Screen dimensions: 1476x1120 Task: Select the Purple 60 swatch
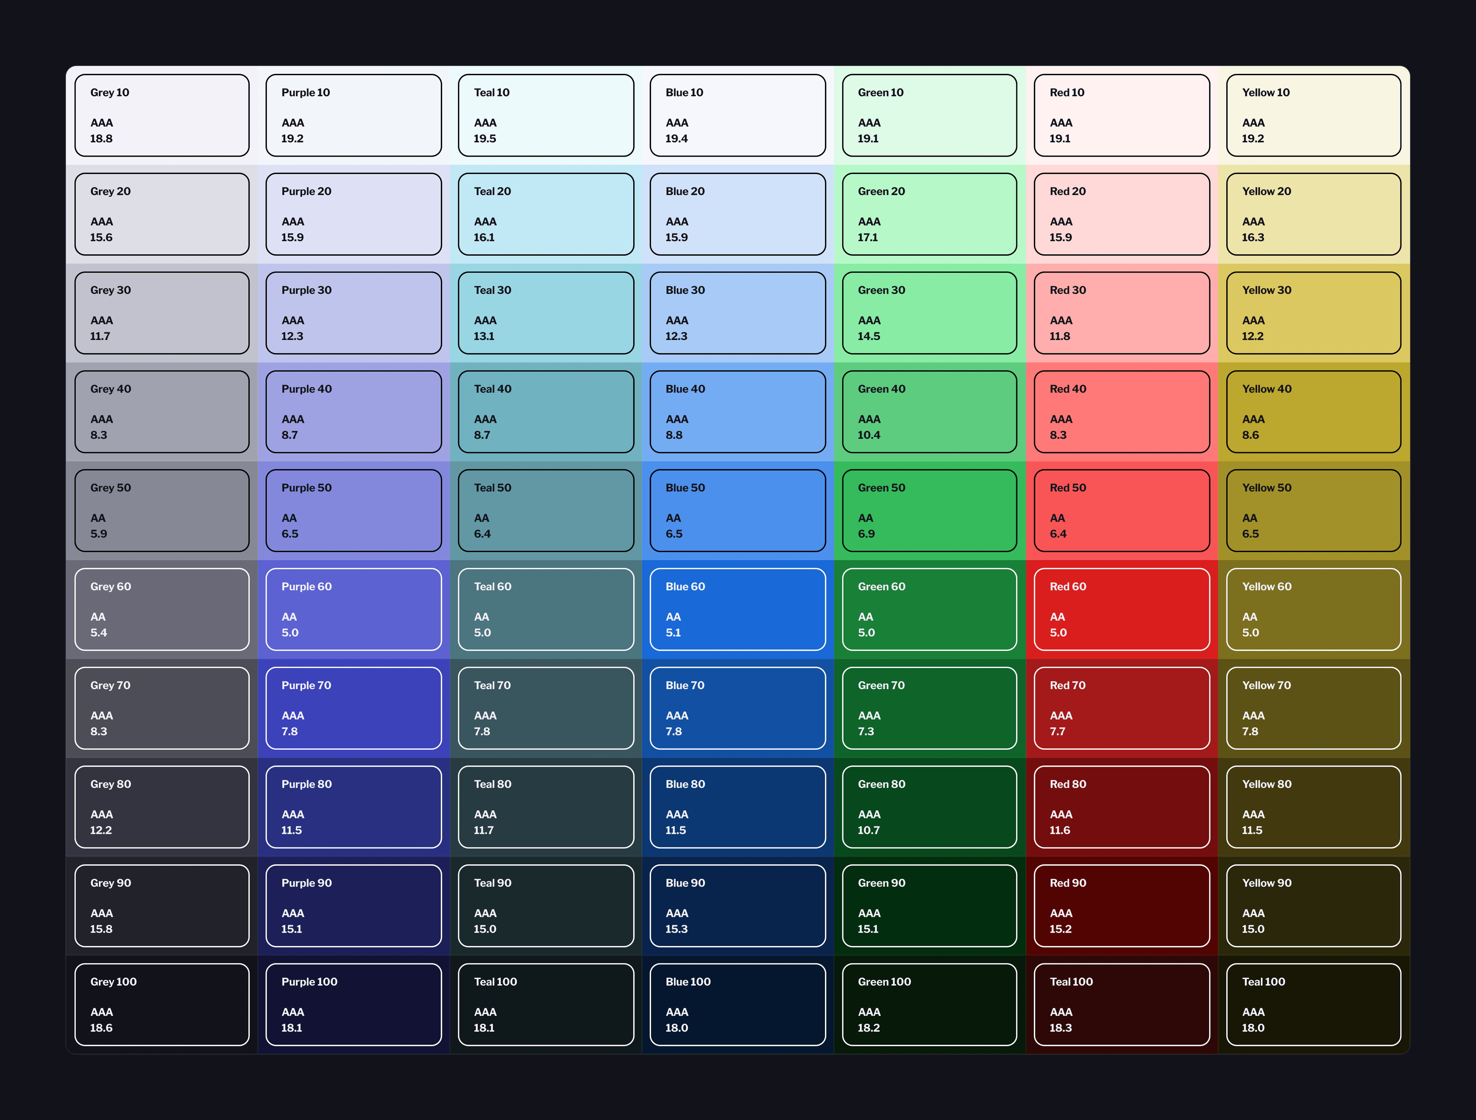click(354, 609)
